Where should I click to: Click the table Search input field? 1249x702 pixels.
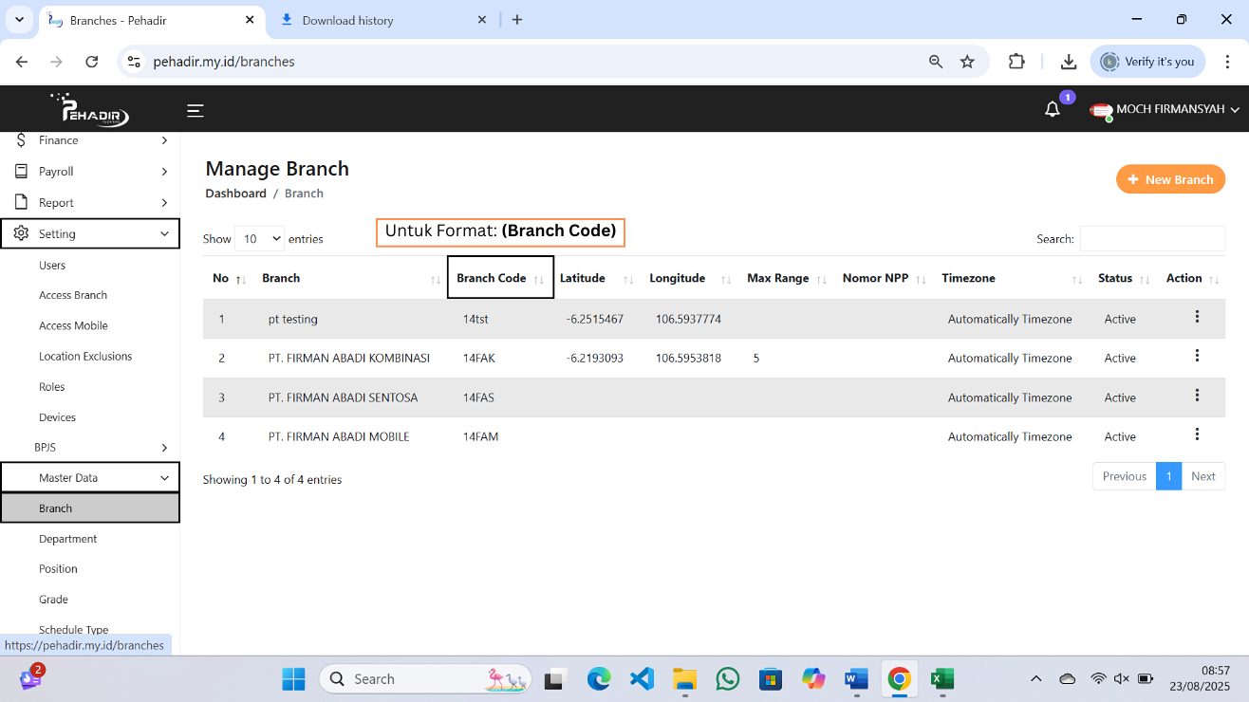point(1151,239)
